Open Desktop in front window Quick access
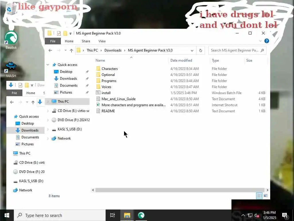294x221 pixels. (66, 72)
